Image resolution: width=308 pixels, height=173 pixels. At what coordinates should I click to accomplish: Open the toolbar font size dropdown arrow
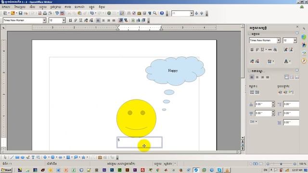click(x=64, y=20)
